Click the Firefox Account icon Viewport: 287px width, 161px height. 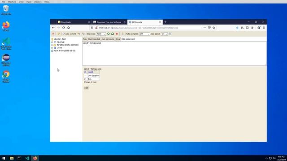[252, 28]
